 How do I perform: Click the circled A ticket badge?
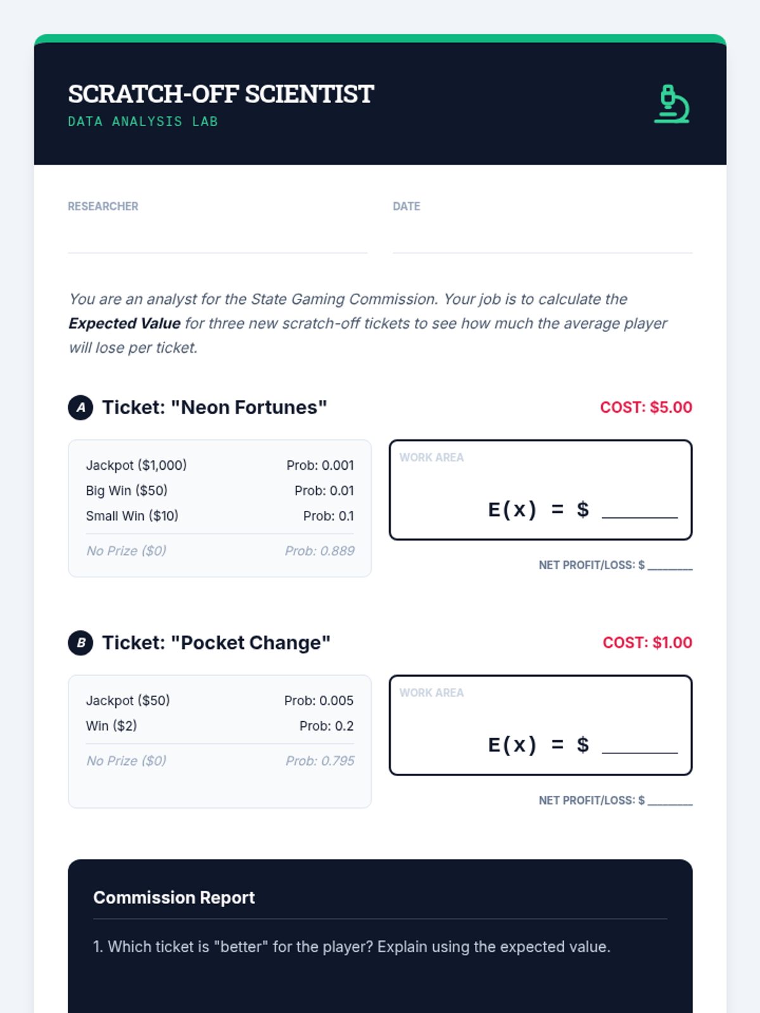tap(80, 408)
